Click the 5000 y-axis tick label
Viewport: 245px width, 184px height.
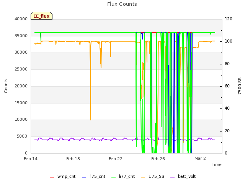22,136
